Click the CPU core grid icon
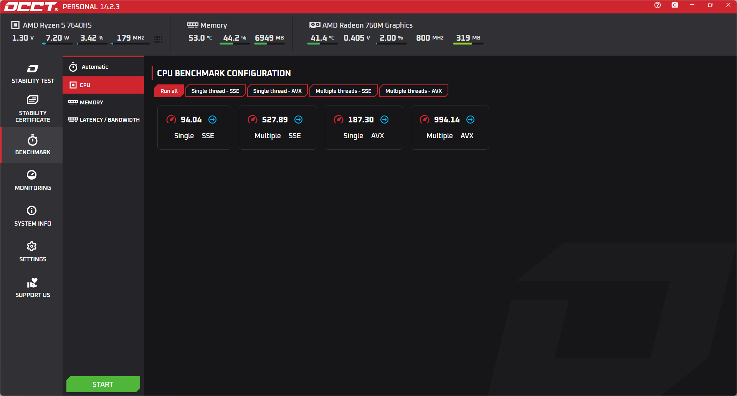 pyautogui.click(x=158, y=40)
